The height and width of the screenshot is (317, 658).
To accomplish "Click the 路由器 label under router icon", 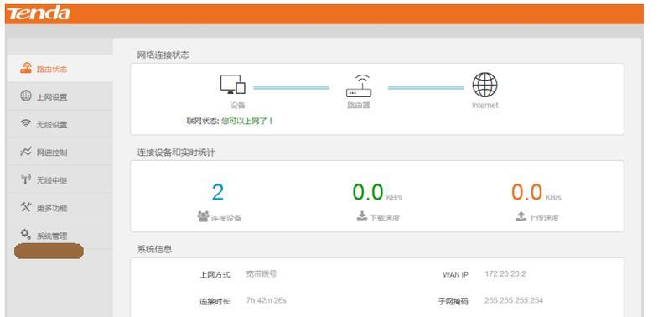I will (359, 106).
